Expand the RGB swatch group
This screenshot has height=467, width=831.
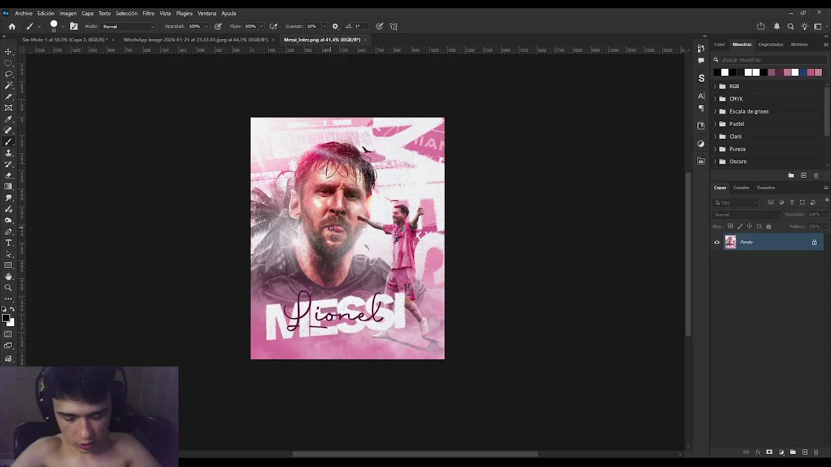(715, 86)
